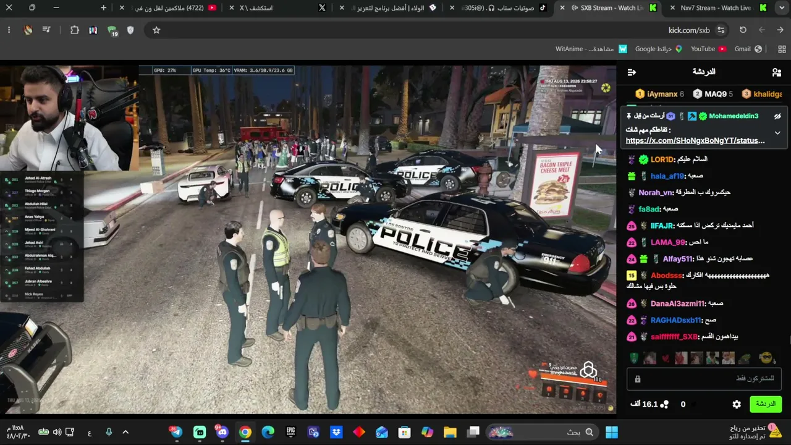Open the Chrome three-dot menu
The height and width of the screenshot is (445, 791).
point(9,30)
